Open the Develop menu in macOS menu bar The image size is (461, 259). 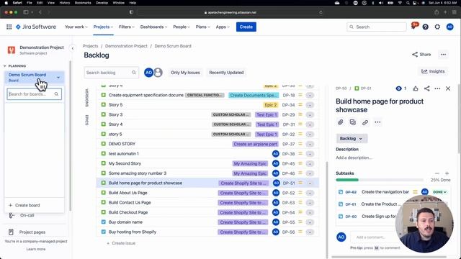pos(102,3)
